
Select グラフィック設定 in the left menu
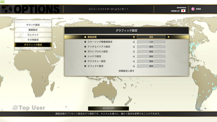pos(33,45)
